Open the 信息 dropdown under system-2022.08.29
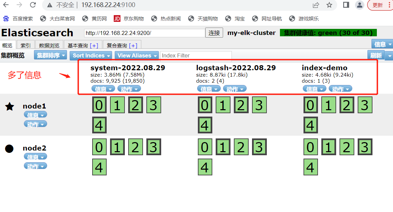 (103, 88)
